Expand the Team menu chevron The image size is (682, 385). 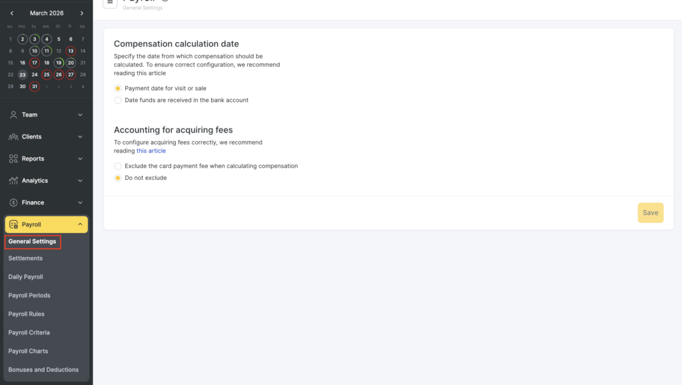[x=81, y=115]
